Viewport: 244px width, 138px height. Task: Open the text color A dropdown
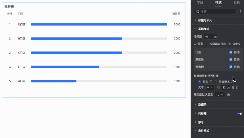(210, 88)
